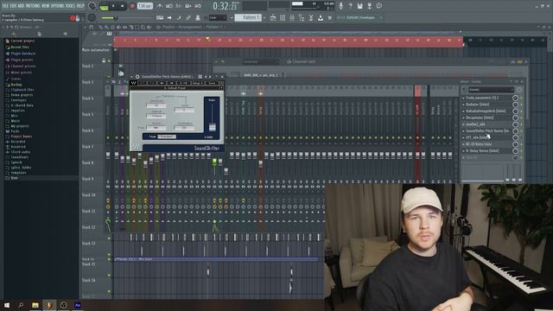Image resolution: width=553 pixels, height=311 pixels.
Task: Click the question mark help icon
Action: (x=350, y=6)
